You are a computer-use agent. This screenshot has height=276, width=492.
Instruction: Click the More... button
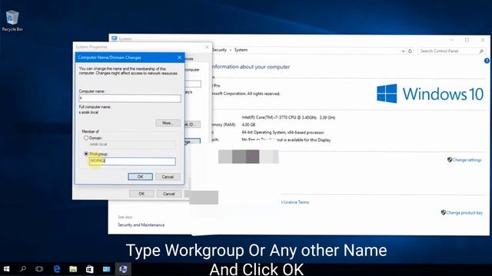(168, 123)
